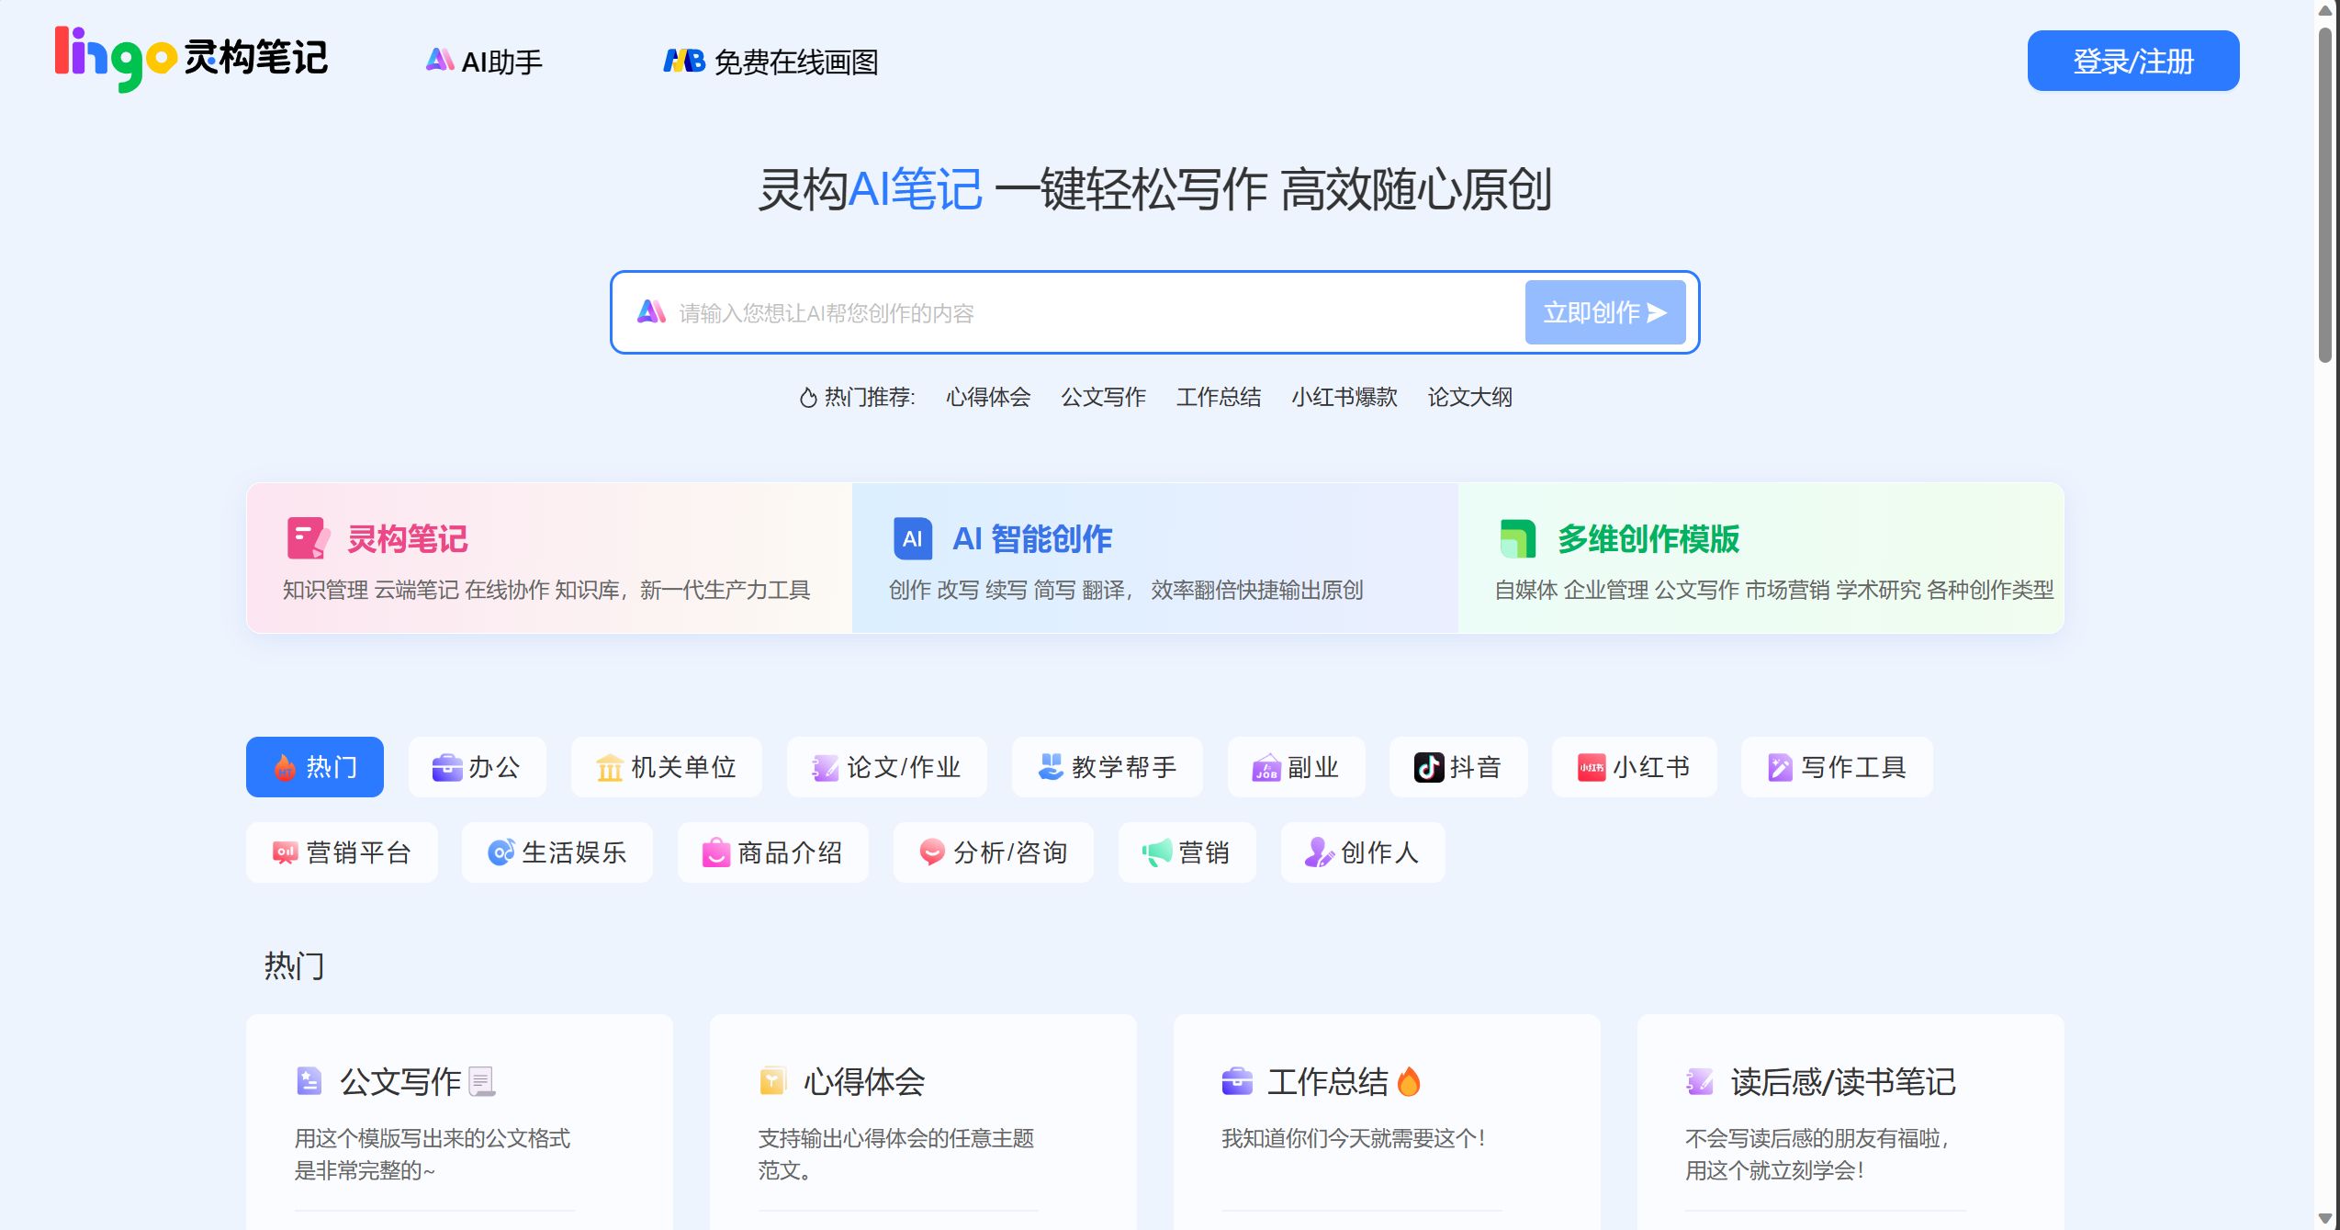Select the 热门 flame category tab
Screen dimensions: 2340x1230
pos(315,767)
